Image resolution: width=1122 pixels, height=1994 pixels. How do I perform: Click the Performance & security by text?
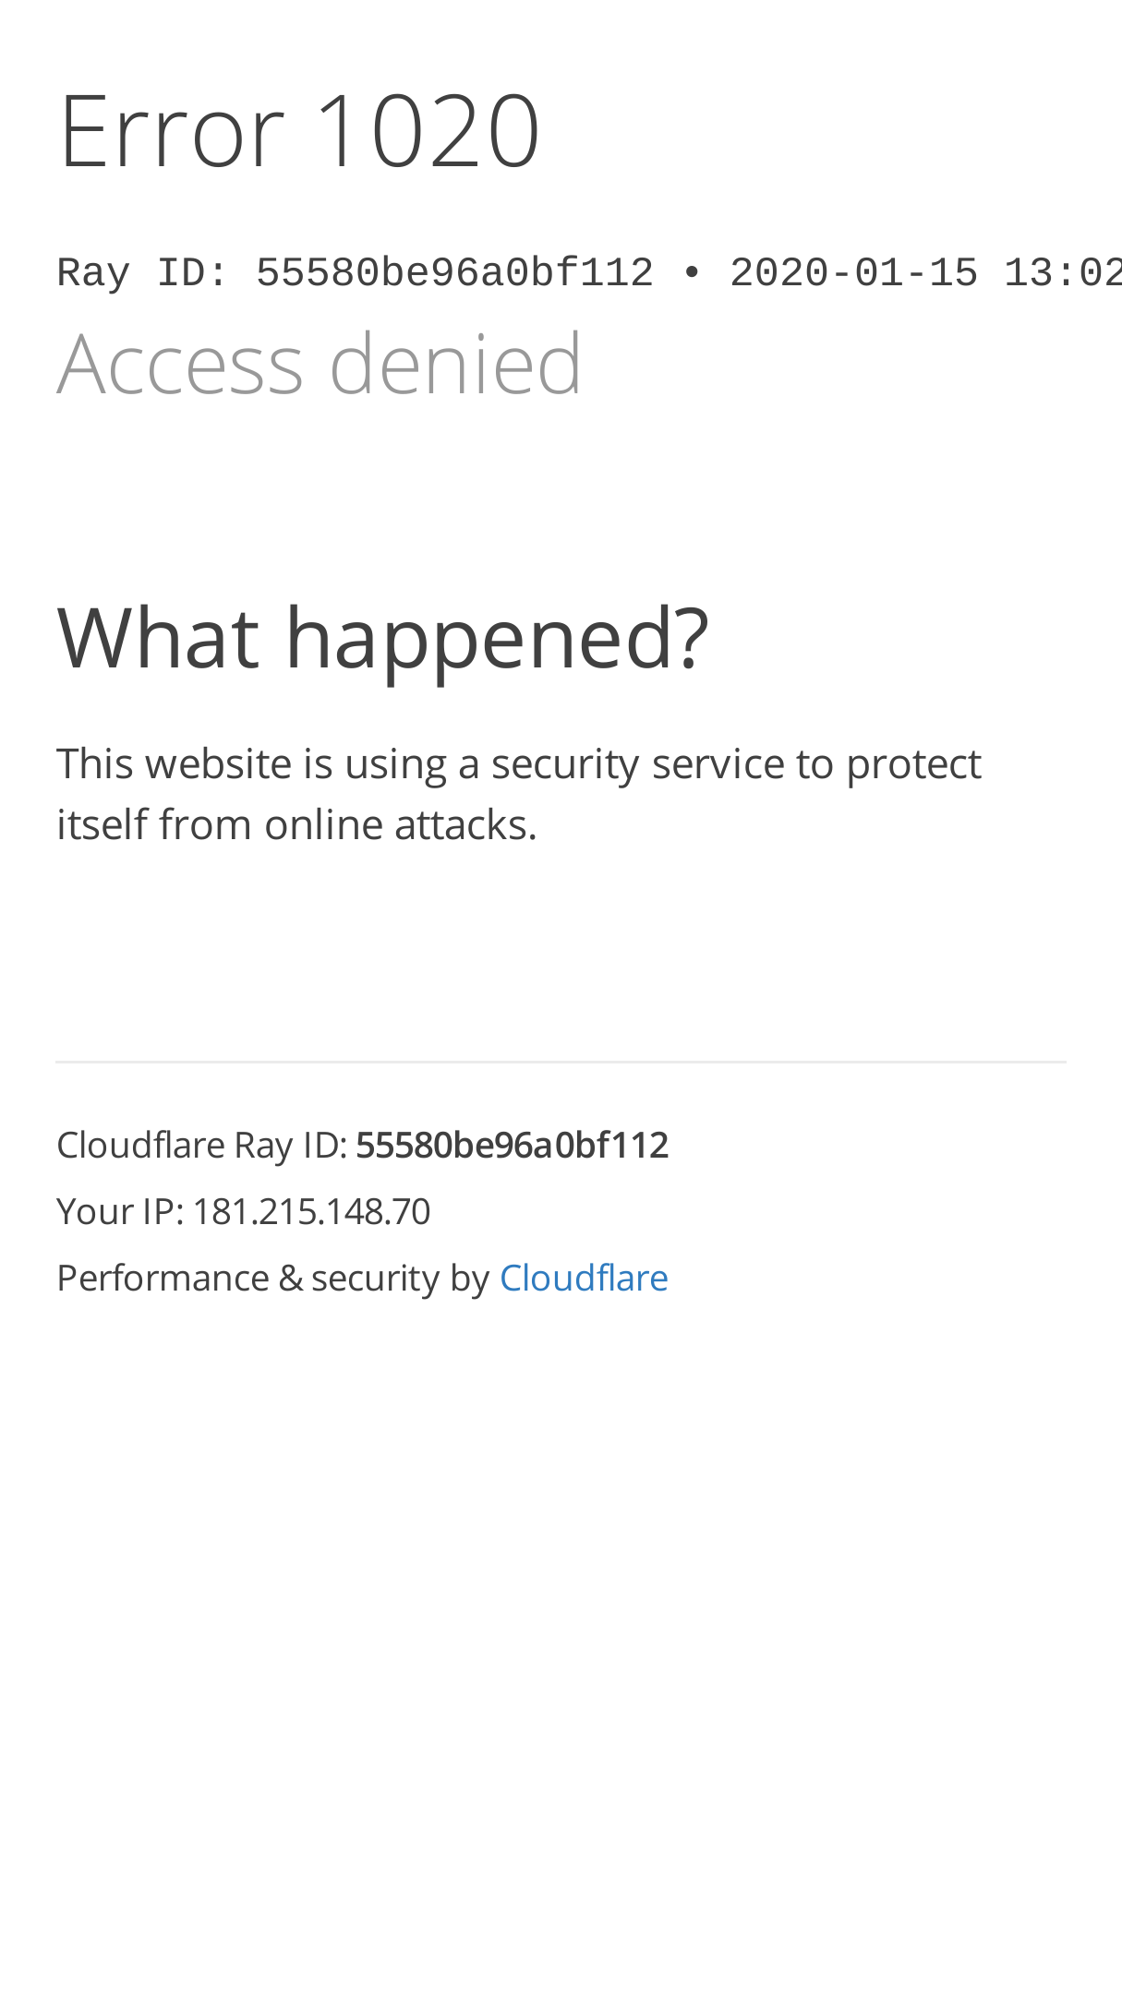(x=273, y=1278)
